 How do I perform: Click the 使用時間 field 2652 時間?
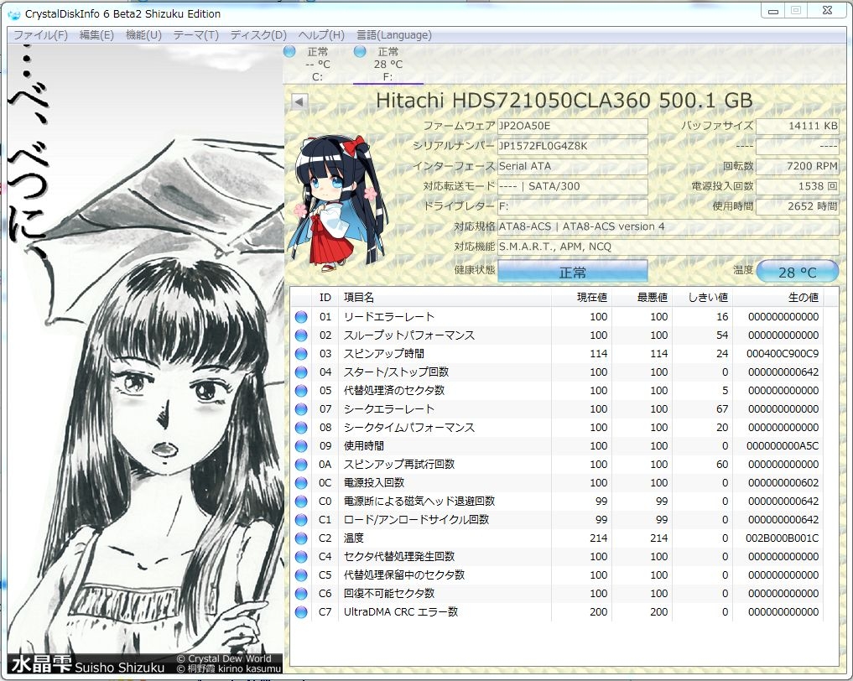pyautogui.click(x=797, y=206)
